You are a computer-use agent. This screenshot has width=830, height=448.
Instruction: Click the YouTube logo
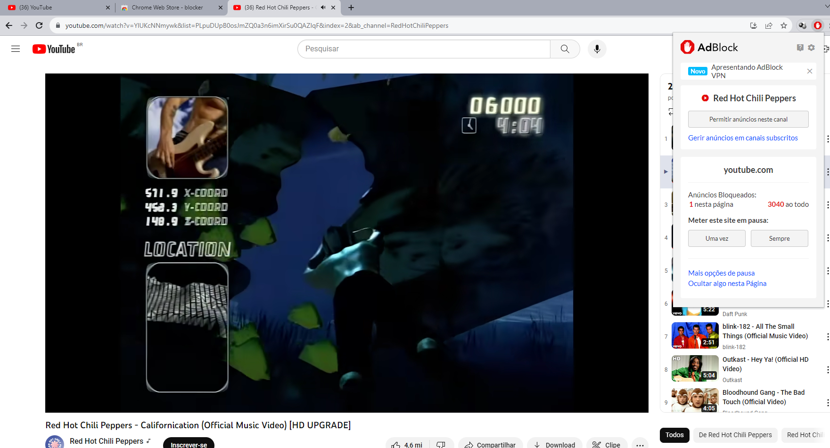[x=54, y=49]
